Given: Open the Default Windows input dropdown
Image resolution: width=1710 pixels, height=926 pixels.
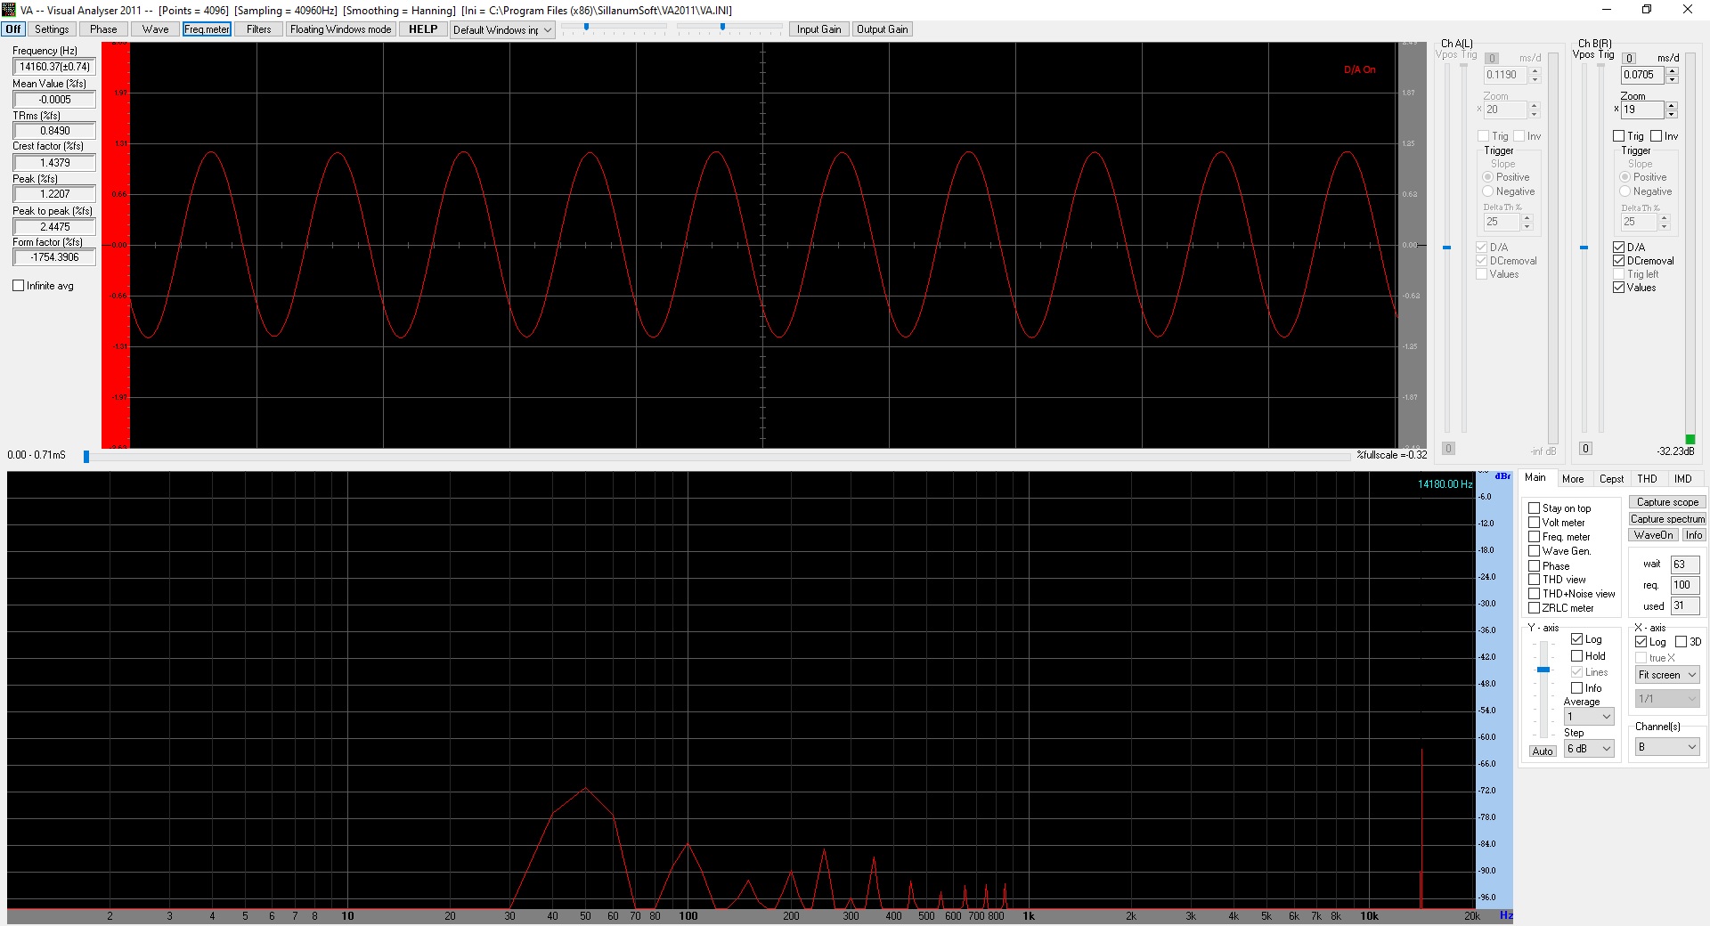Looking at the screenshot, I should tap(502, 30).
